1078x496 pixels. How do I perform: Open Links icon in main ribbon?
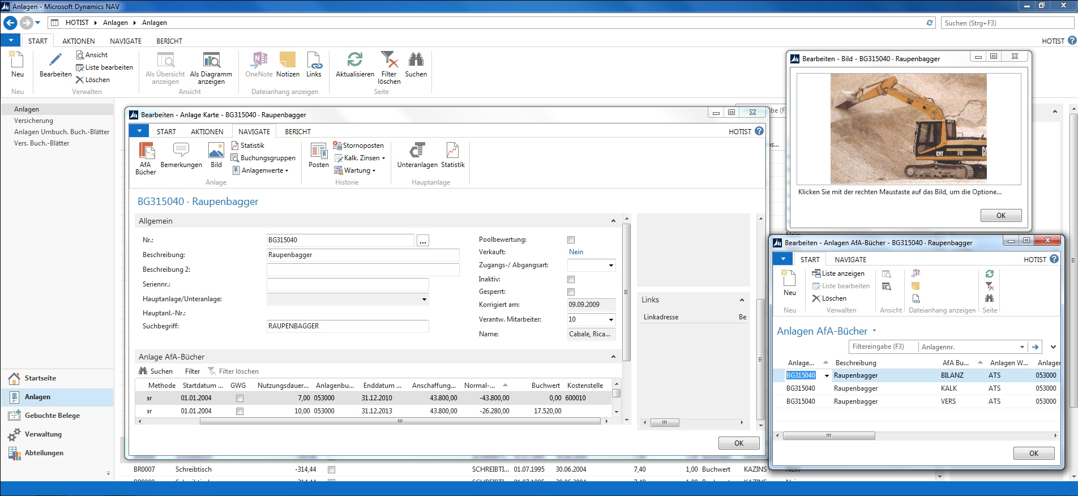[314, 60]
